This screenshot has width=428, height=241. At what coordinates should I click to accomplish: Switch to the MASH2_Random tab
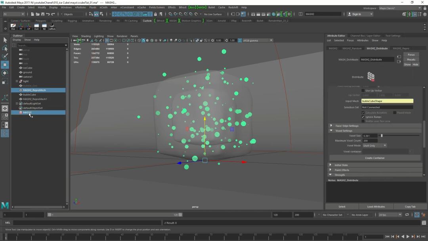tap(352, 48)
